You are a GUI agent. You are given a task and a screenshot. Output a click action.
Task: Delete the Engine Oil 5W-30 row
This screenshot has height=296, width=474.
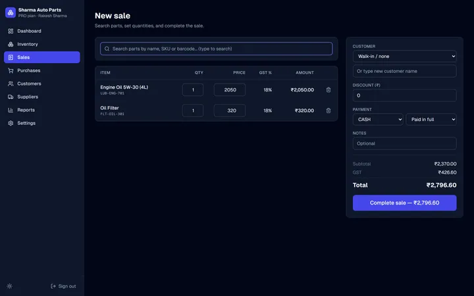pyautogui.click(x=329, y=89)
